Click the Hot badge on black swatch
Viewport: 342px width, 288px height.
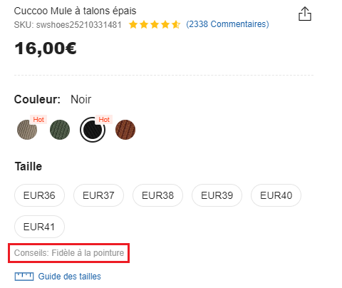[x=104, y=119]
